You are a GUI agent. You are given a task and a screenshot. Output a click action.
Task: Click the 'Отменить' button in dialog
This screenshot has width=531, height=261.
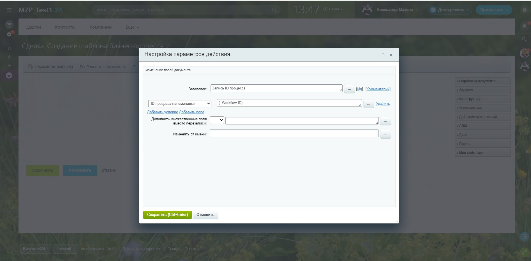pos(205,215)
